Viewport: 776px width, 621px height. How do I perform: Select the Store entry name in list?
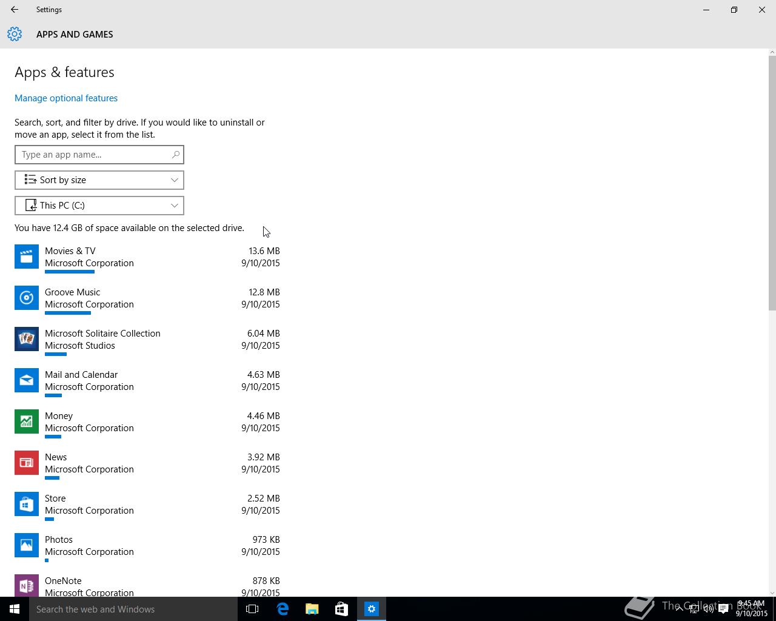tap(55, 498)
